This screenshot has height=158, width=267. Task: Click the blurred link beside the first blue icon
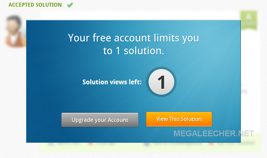tap(69, 144)
